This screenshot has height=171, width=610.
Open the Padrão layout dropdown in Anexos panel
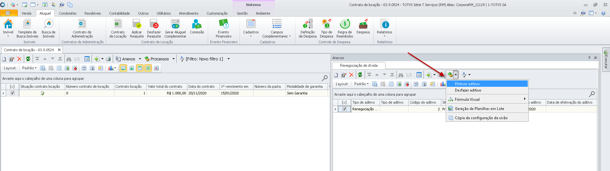click(x=361, y=84)
